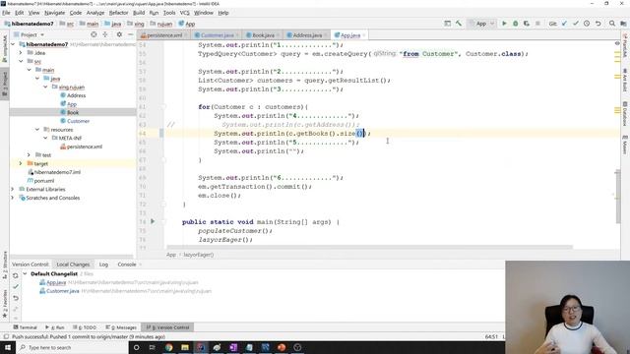Click the Stop icon in the toolbar
Image resolution: width=630 pixels, height=354 pixels.
[537, 24]
